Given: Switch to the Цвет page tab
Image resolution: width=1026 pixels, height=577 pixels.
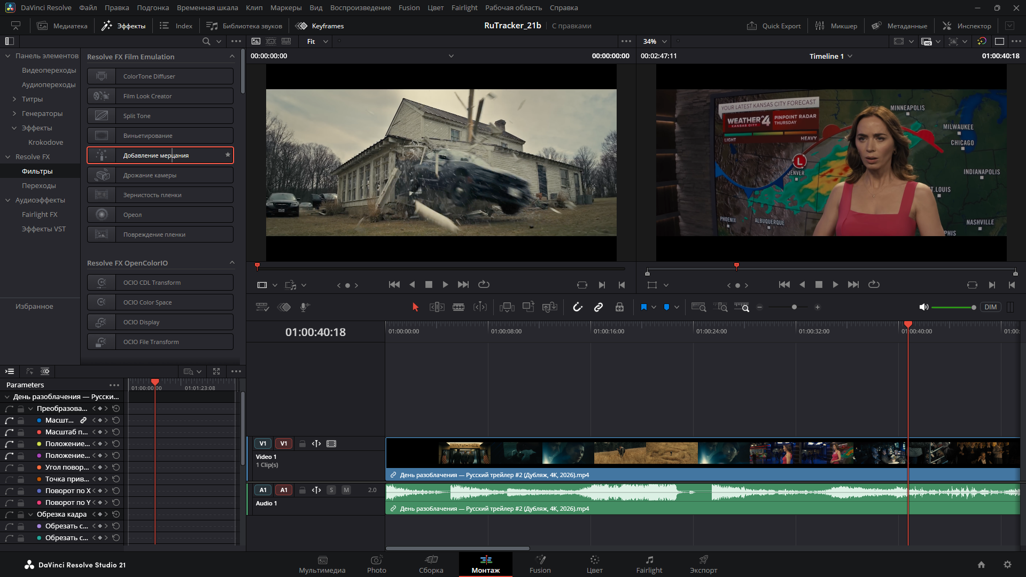Looking at the screenshot, I should click(594, 564).
